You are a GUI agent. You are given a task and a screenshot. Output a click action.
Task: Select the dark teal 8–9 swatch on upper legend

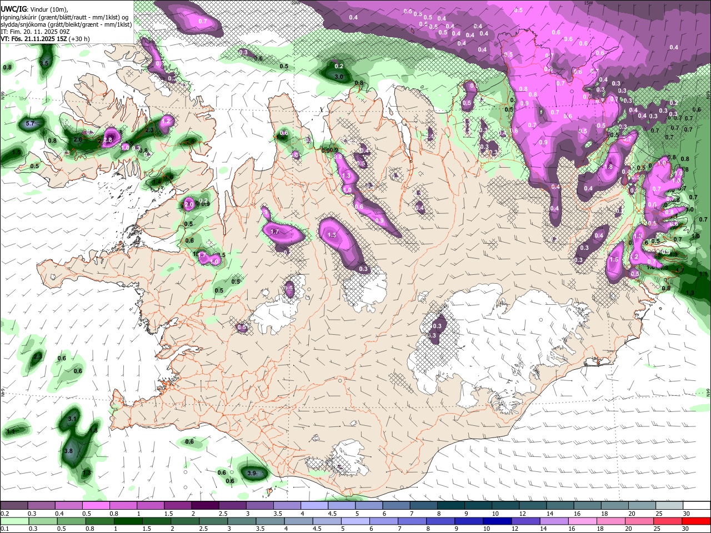(450, 506)
